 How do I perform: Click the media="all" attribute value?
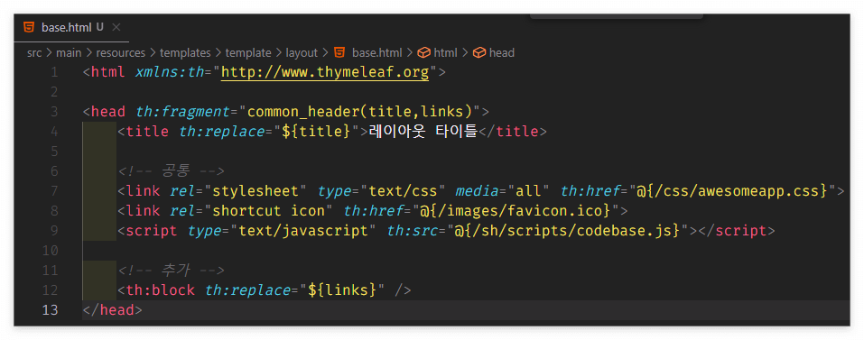pos(528,191)
